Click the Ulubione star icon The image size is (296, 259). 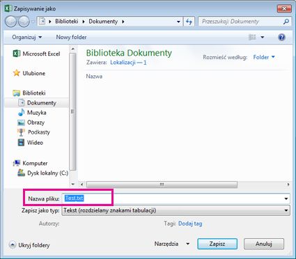coord(17,73)
